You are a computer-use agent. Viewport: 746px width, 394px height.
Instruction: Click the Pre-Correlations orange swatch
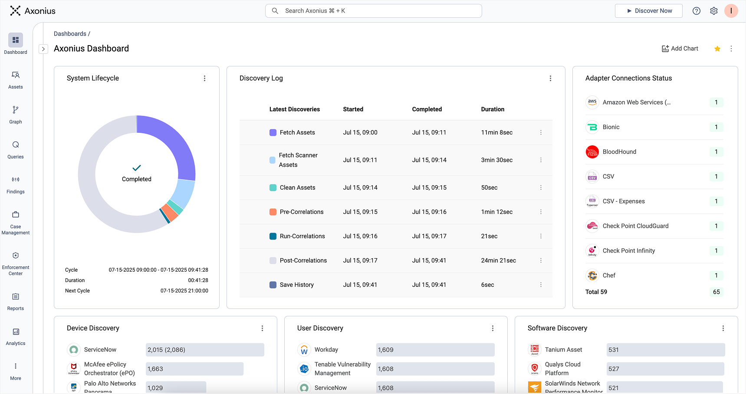273,212
